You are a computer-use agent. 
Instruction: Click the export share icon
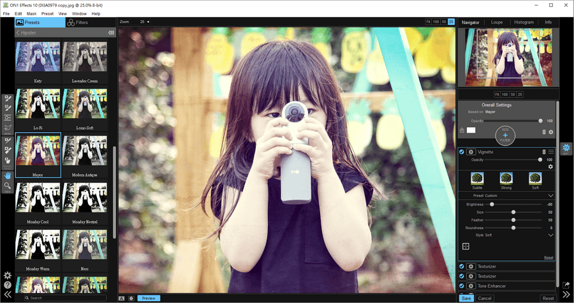coord(566,285)
